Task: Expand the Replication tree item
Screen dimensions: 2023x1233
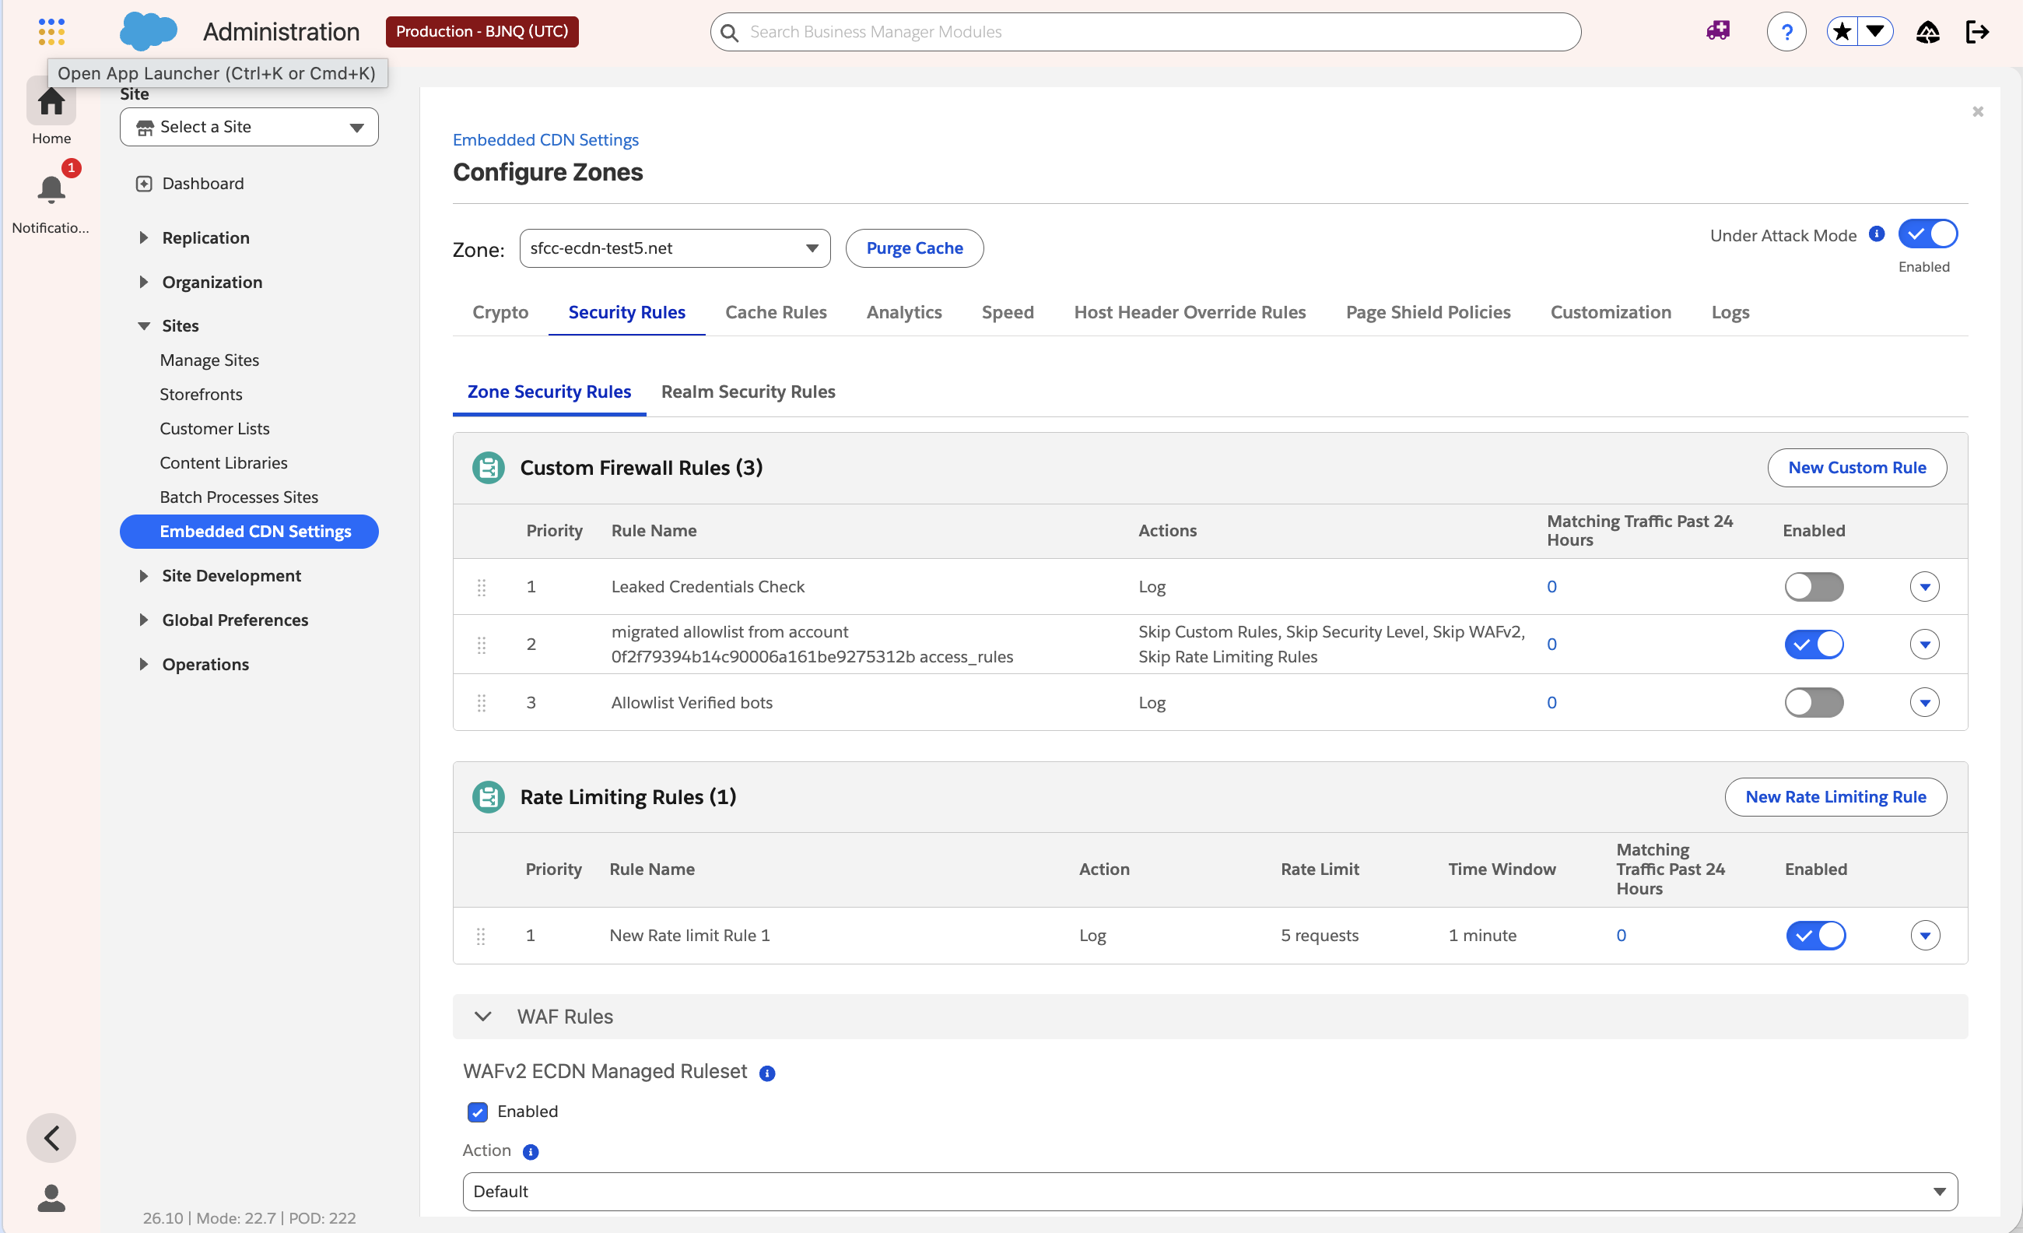Action: (x=144, y=237)
